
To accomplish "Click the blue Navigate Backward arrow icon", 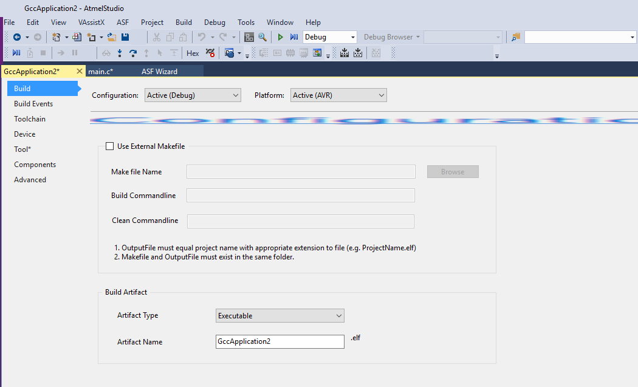I will tap(17, 37).
